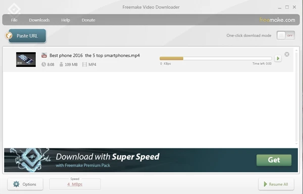Image resolution: width=303 pixels, height=194 pixels.
Task: Open the File menu
Action: coord(14,20)
